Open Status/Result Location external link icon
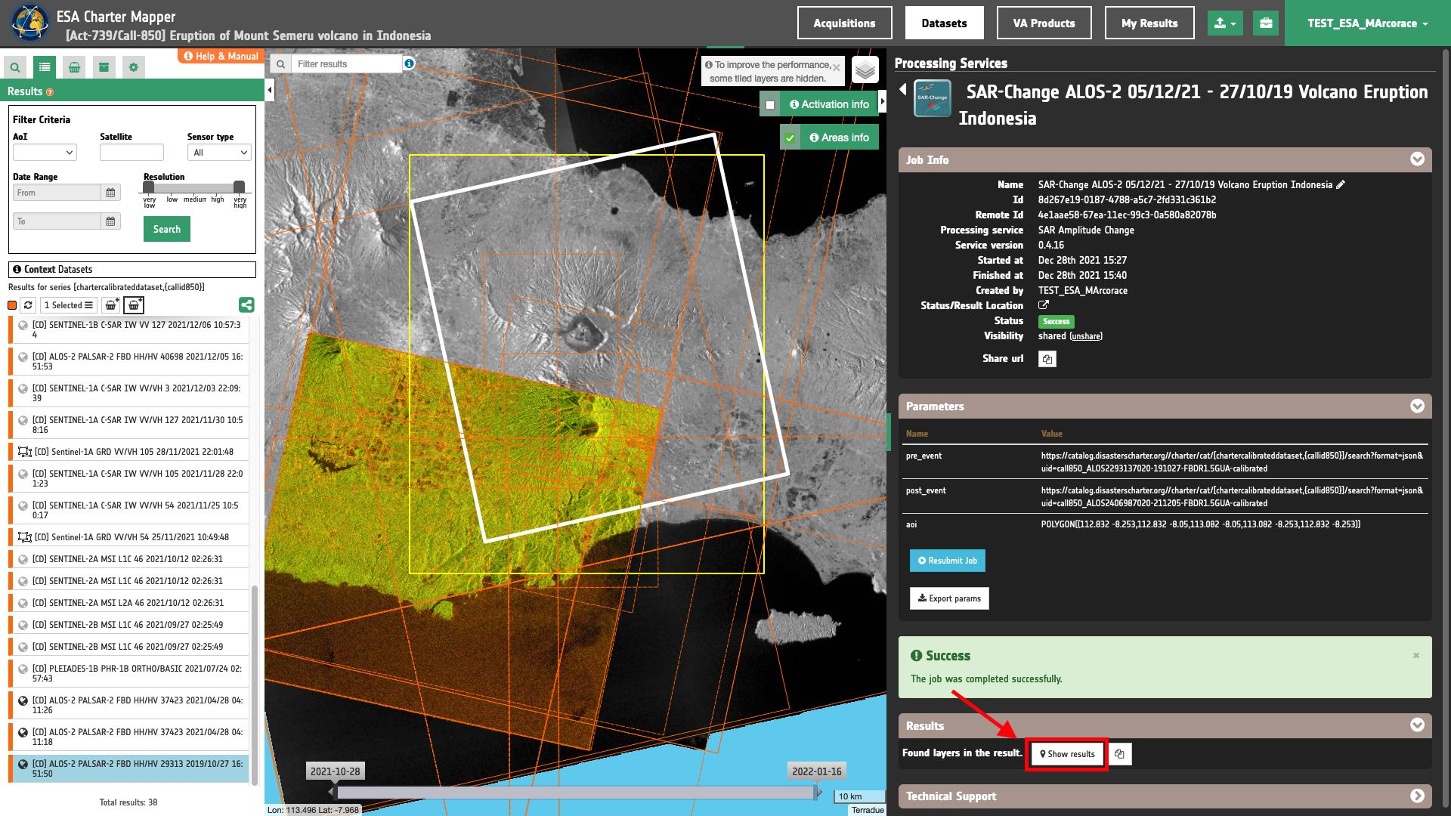The image size is (1451, 816). point(1044,305)
